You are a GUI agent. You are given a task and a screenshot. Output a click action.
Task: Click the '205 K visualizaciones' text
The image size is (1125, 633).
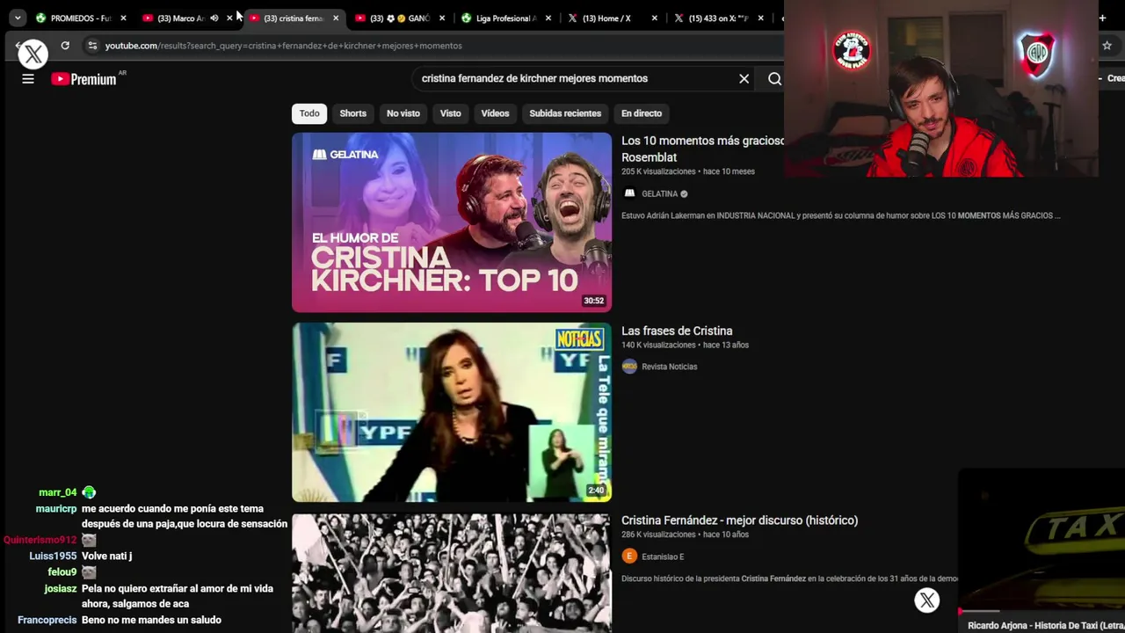point(658,171)
